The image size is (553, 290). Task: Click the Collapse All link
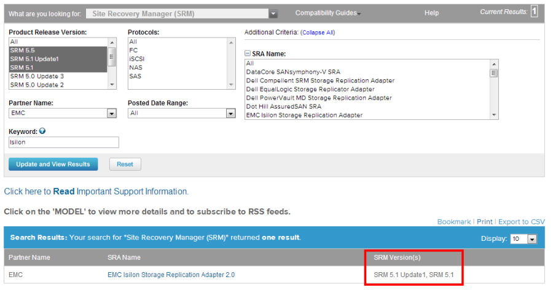point(318,33)
